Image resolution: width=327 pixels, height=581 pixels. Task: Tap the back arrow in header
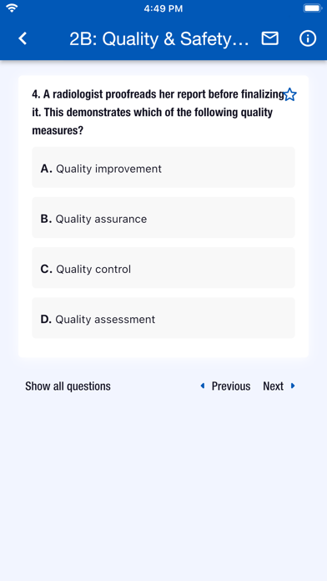coord(23,38)
